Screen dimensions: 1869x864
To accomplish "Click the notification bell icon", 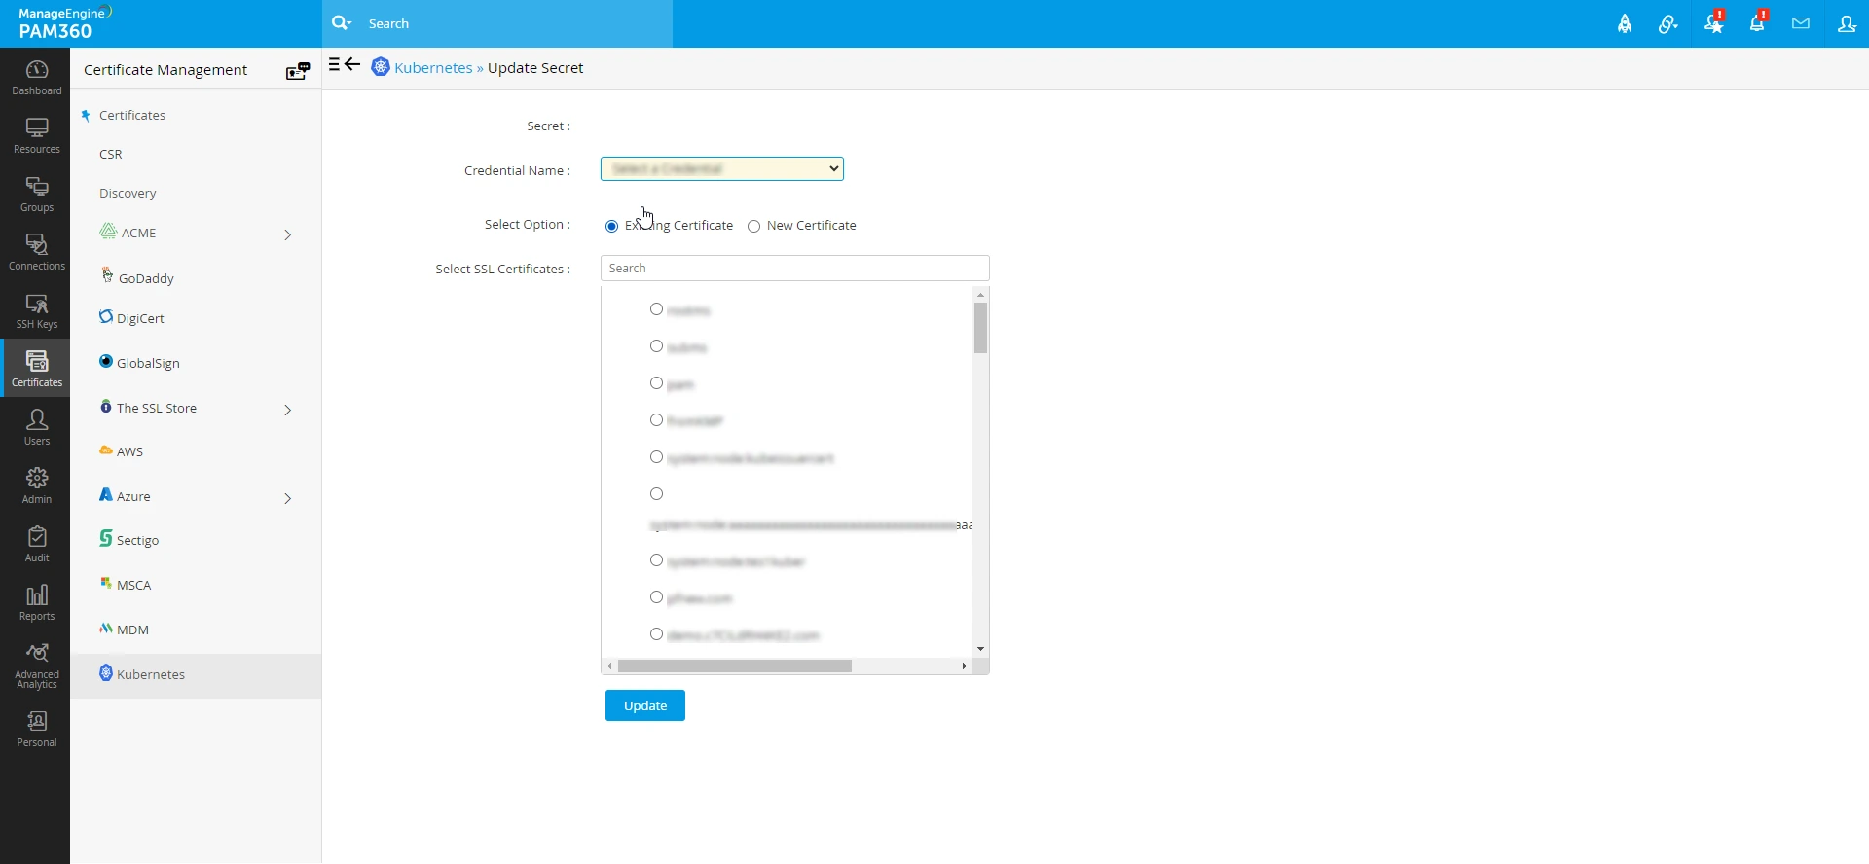I will pyautogui.click(x=1757, y=23).
